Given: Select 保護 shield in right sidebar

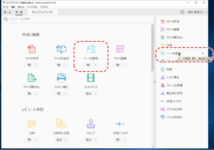Looking at the screenshot, I should coord(166,69).
